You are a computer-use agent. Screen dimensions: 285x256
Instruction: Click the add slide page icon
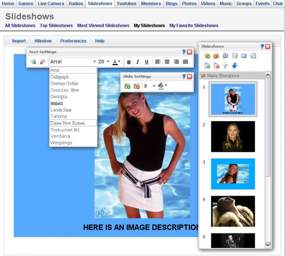point(208,66)
